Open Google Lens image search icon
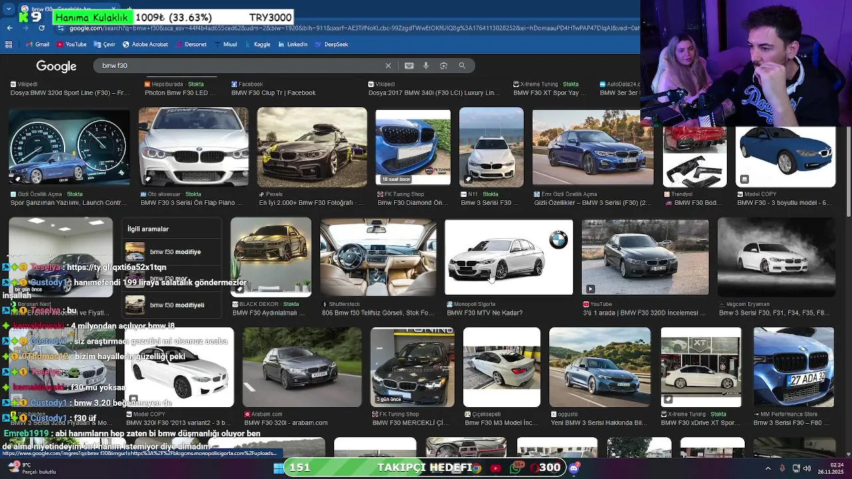The image size is (852, 479). [x=443, y=65]
